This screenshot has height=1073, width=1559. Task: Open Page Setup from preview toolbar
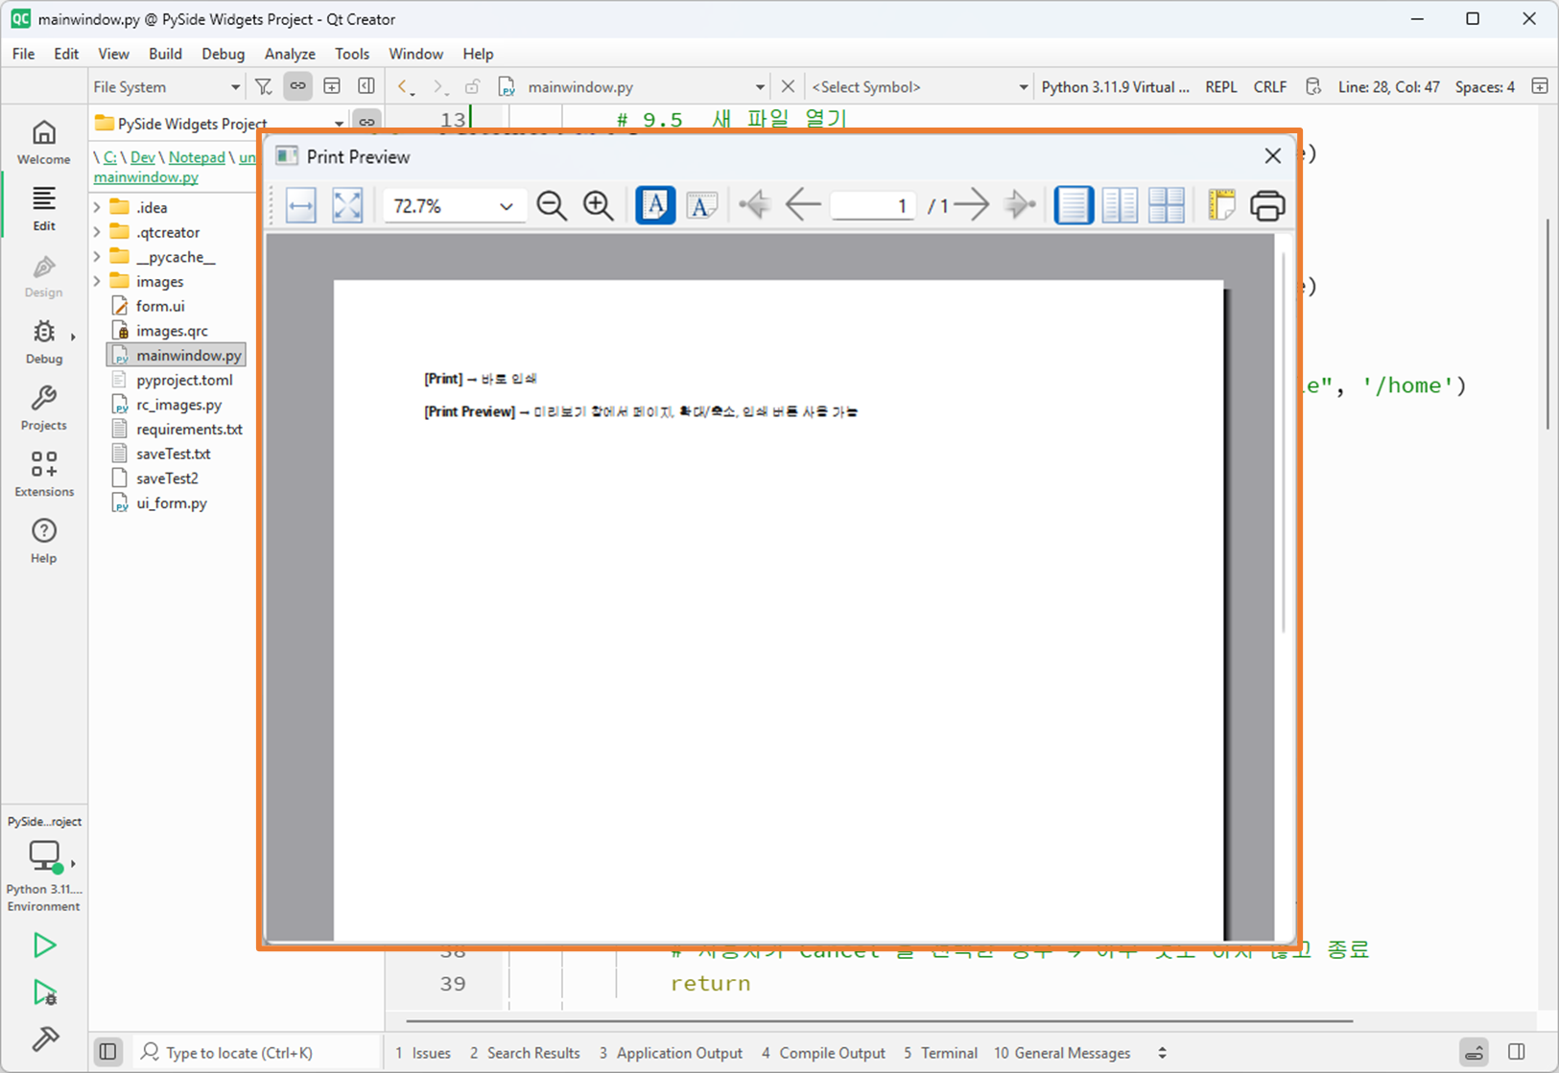click(x=1221, y=205)
